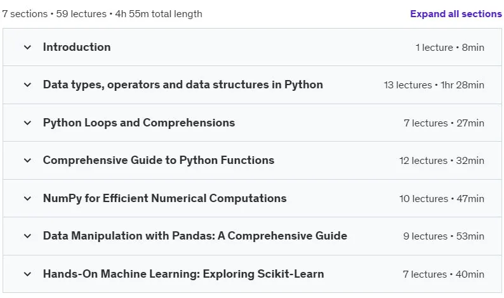The image size is (504, 298).
Task: Click the 59 lectures course summary text
Action: (x=81, y=14)
